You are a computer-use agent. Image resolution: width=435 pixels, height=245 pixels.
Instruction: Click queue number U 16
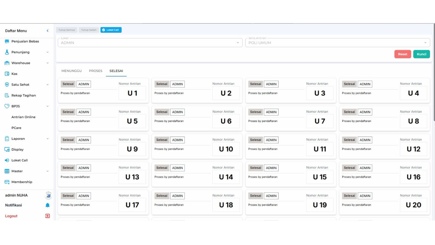point(414,177)
